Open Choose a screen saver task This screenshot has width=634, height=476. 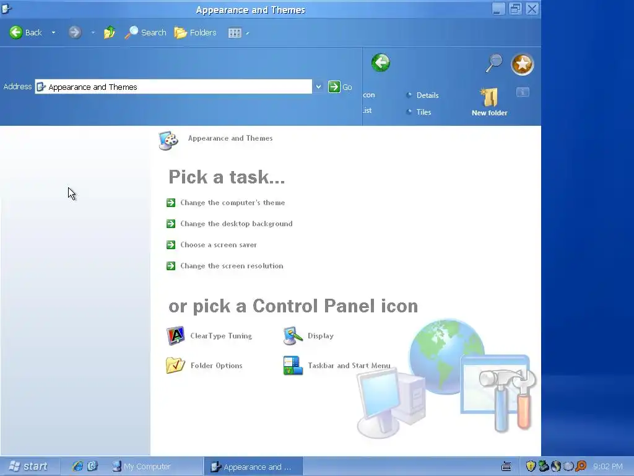tap(219, 244)
